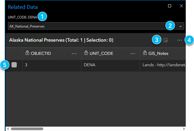Click the Lands landsnet URL cell
Viewport: 194px width, 131px height.
(164, 65)
